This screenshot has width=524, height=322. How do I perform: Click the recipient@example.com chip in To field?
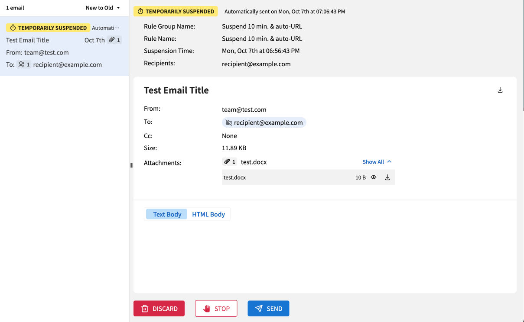pyautogui.click(x=264, y=122)
